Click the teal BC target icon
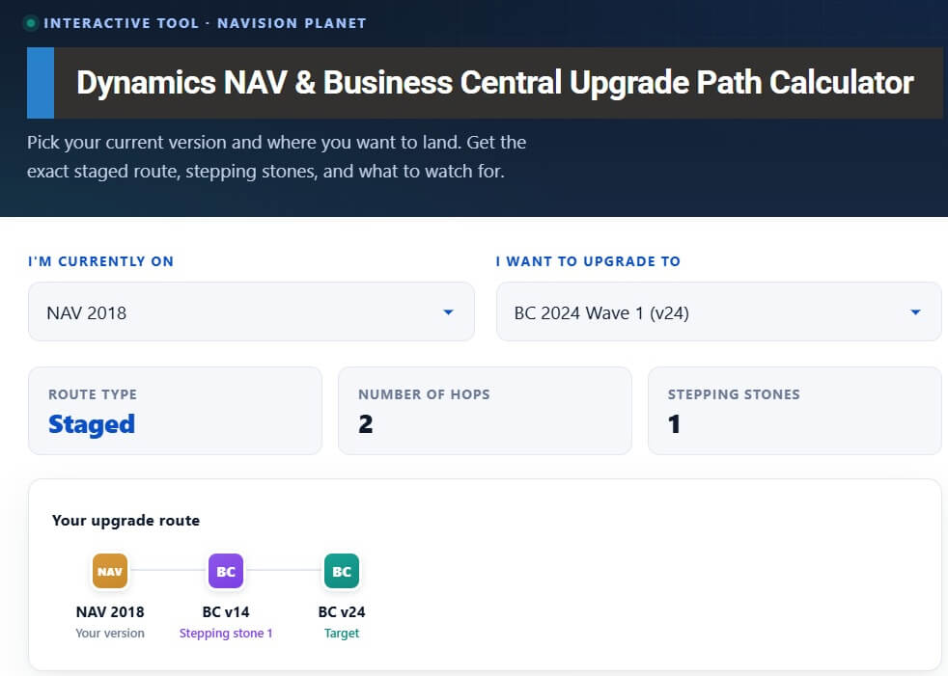This screenshot has height=676, width=948. click(342, 571)
